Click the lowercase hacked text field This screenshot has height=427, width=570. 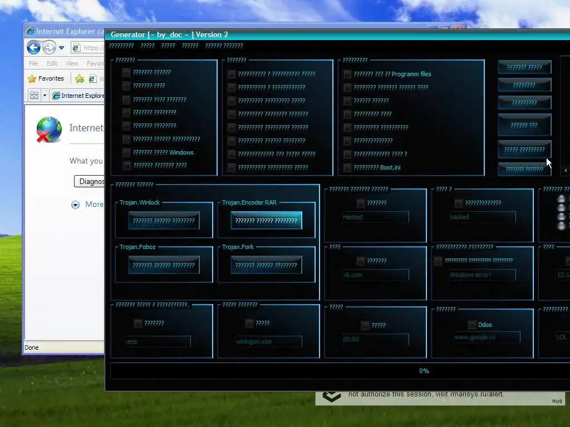tap(482, 217)
